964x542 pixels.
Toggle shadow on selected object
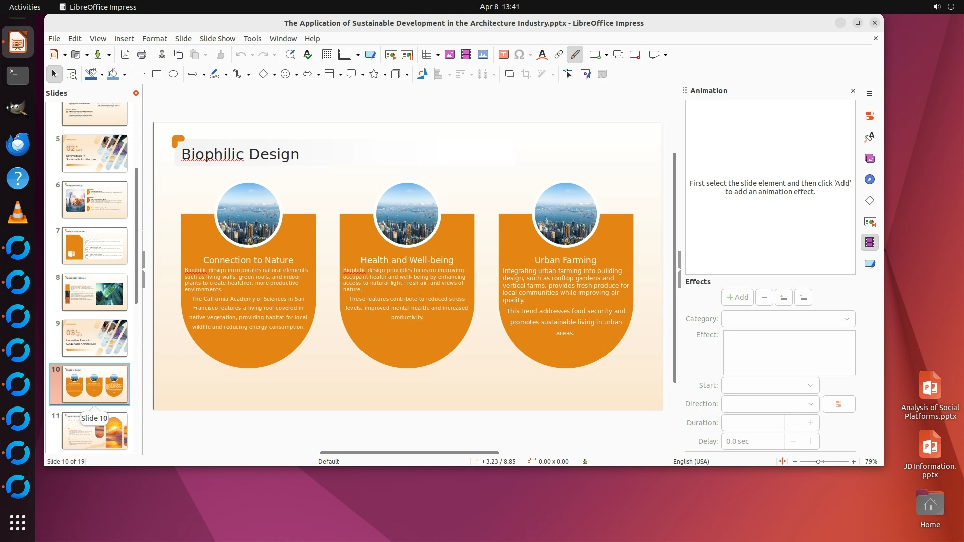[509, 74]
